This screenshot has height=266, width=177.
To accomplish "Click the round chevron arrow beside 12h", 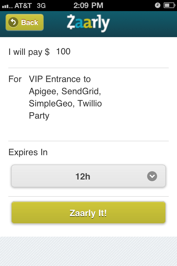I will pos(152,176).
